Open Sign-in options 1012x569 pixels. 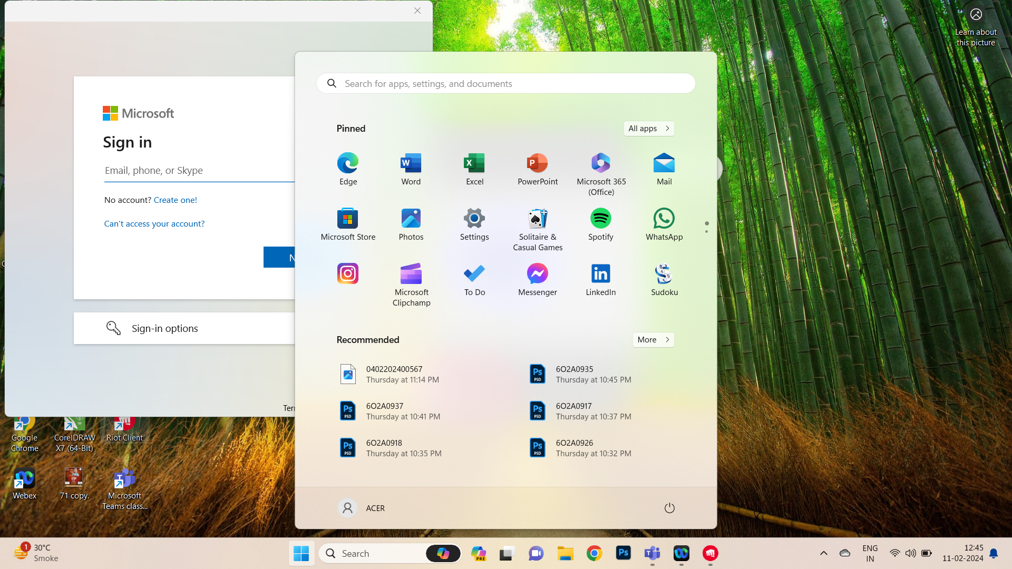click(x=184, y=328)
